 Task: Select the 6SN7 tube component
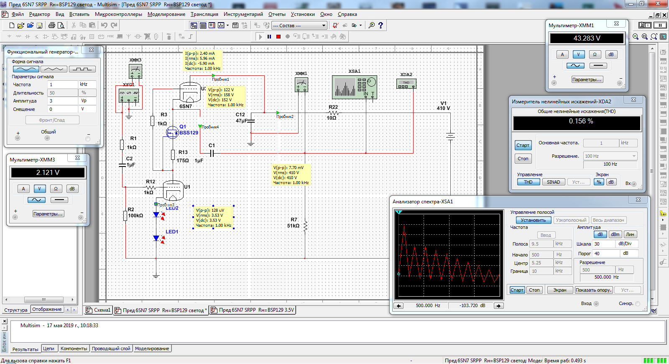tap(190, 92)
